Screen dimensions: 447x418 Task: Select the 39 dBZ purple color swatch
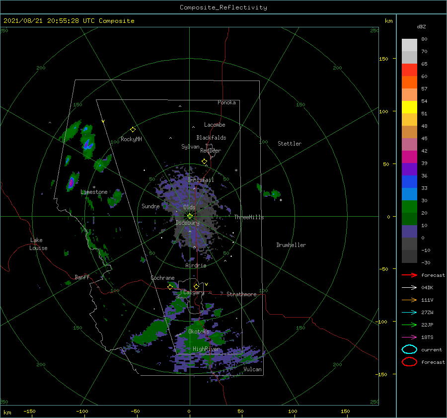409,169
